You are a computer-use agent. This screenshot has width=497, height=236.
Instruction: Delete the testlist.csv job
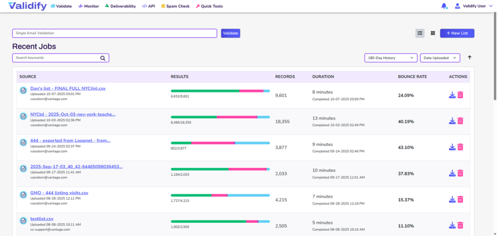[460, 225]
